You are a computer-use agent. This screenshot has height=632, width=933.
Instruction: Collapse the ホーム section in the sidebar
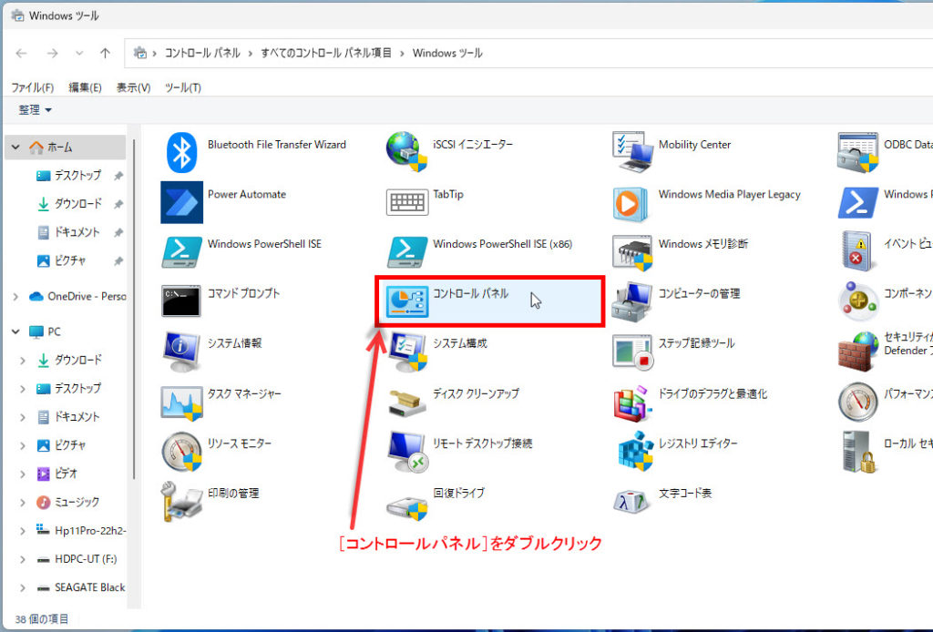[x=15, y=148]
